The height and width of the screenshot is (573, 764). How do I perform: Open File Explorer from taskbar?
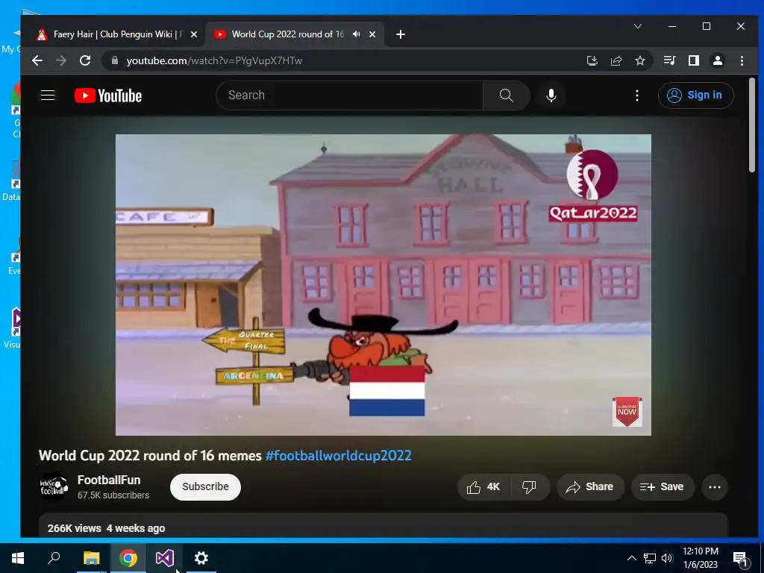point(91,558)
